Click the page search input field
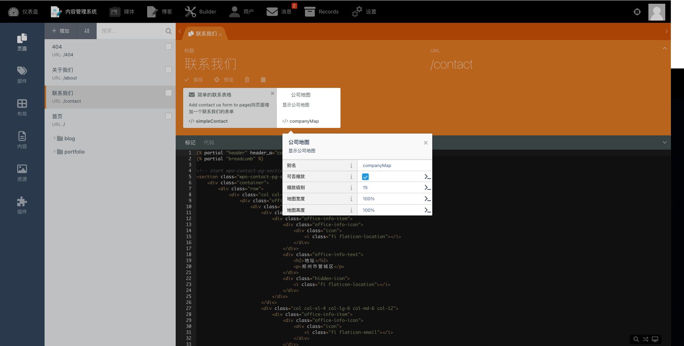Viewport: 684px width, 346px height. pos(131,31)
